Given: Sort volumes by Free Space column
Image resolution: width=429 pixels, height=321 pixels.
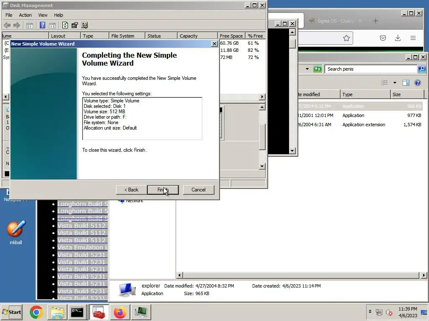Looking at the screenshot, I should (x=231, y=36).
